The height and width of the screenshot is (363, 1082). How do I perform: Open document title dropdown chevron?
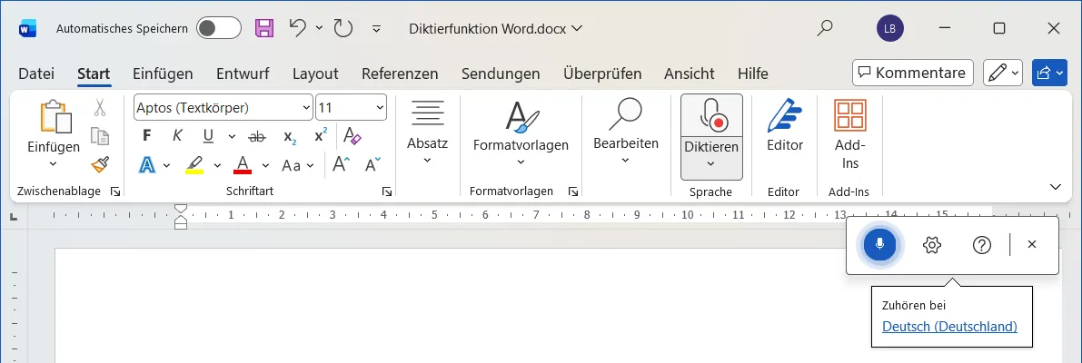pyautogui.click(x=577, y=28)
